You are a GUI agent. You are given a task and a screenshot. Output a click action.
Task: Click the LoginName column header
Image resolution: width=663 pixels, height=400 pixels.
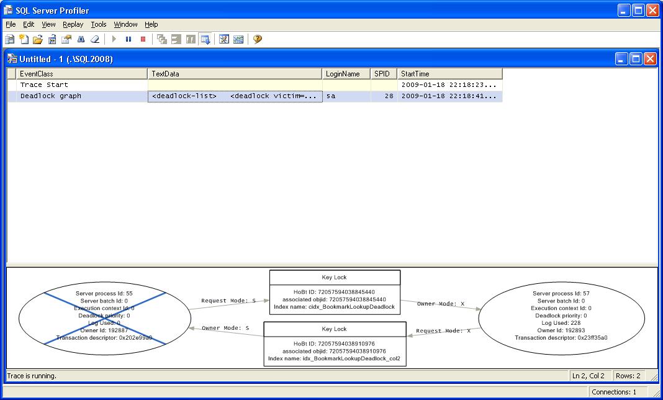coord(346,74)
